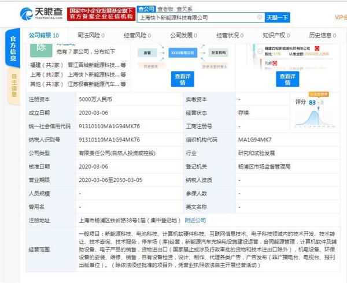Select the 查关系 search tab
The height and width of the screenshot is (283, 347).
[184, 9]
